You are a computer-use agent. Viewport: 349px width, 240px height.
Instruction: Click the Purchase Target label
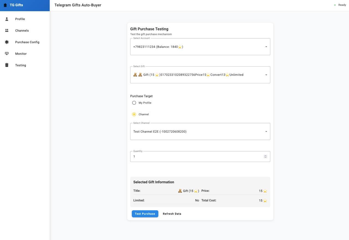click(x=142, y=96)
